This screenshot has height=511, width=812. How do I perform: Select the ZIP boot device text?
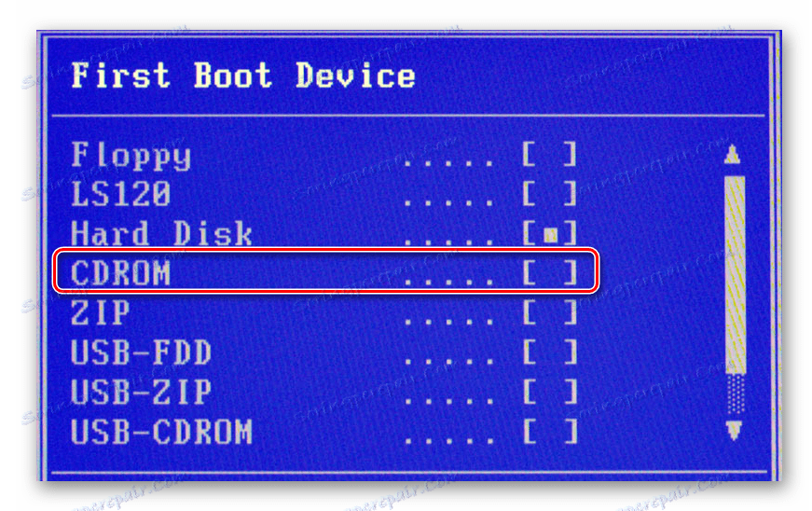[x=100, y=312]
